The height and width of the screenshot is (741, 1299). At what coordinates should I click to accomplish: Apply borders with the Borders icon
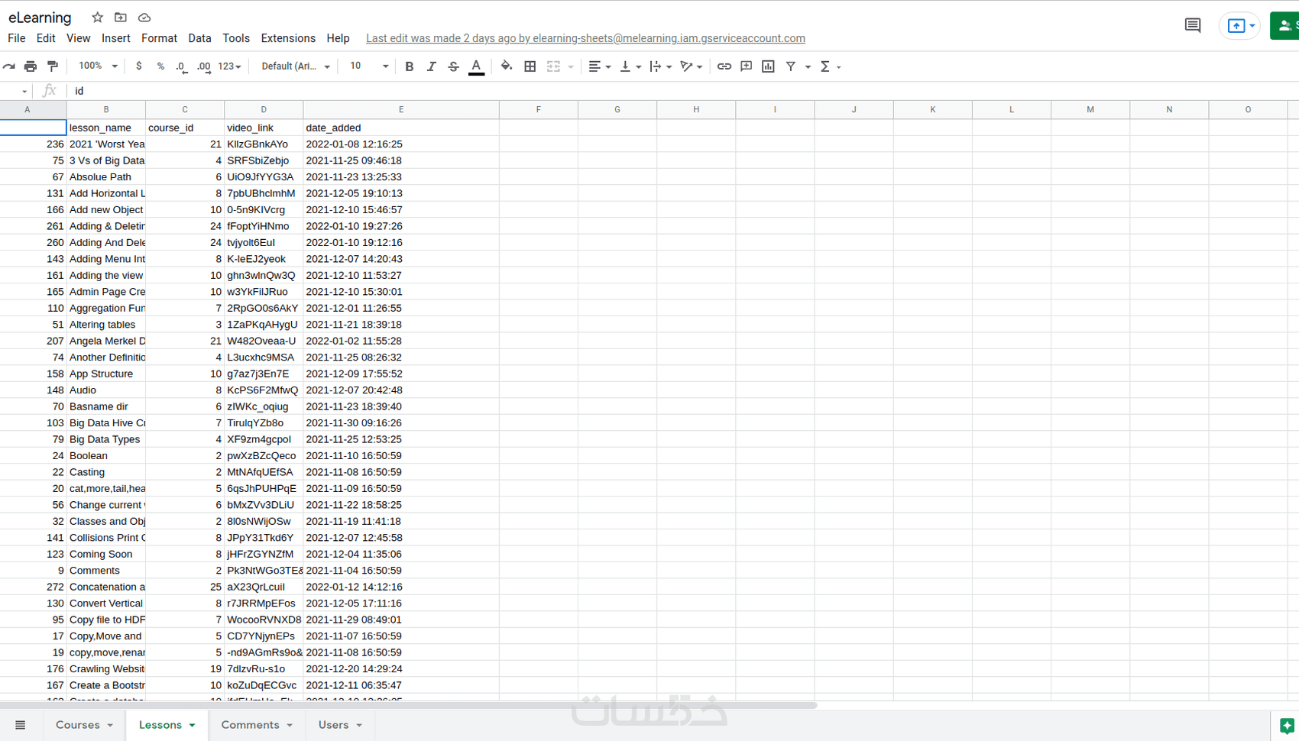pyautogui.click(x=530, y=66)
